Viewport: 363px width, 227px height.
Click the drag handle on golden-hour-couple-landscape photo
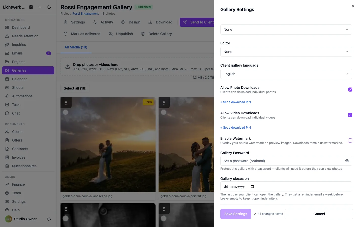(x=66, y=103)
